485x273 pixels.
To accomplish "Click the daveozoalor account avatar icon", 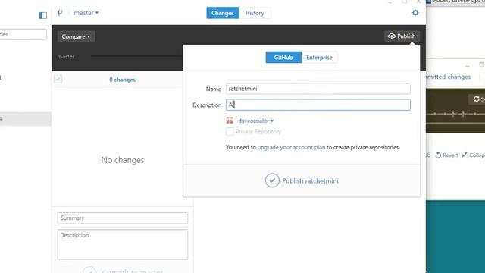I will coord(230,121).
